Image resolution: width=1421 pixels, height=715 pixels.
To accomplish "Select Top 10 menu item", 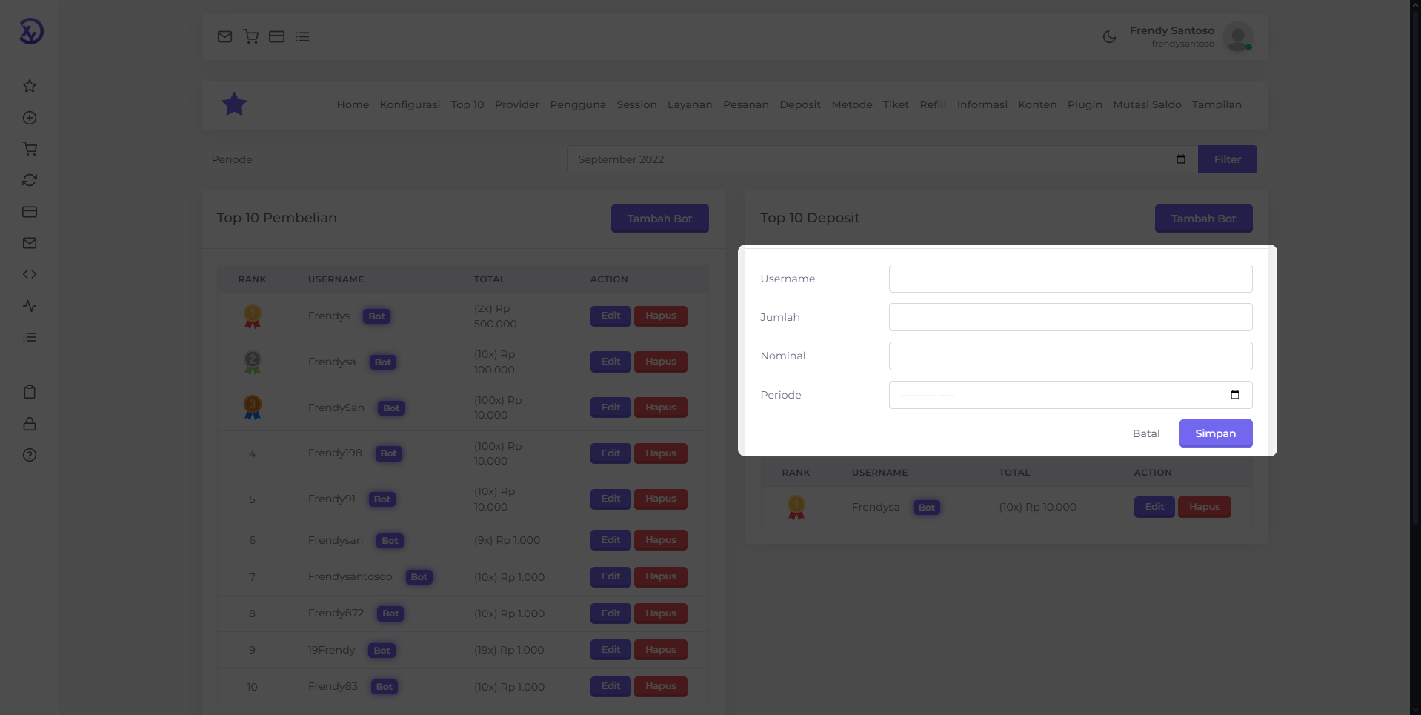I will point(467,104).
